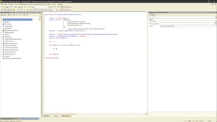Click the Обработки icon in tree

[4, 37]
